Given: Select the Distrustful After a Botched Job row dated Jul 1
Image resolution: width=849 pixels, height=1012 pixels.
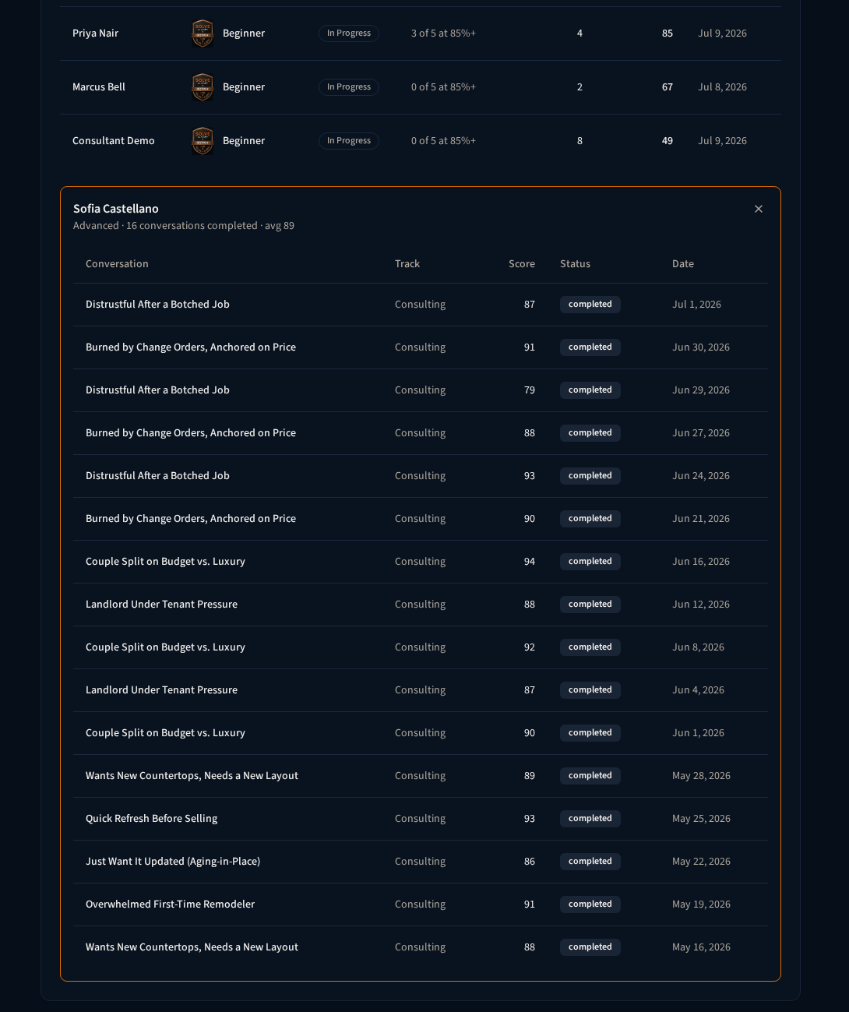Looking at the screenshot, I should coord(421,305).
